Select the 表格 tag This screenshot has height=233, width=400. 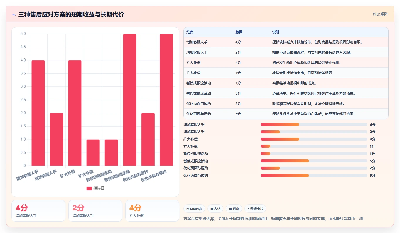(215, 209)
